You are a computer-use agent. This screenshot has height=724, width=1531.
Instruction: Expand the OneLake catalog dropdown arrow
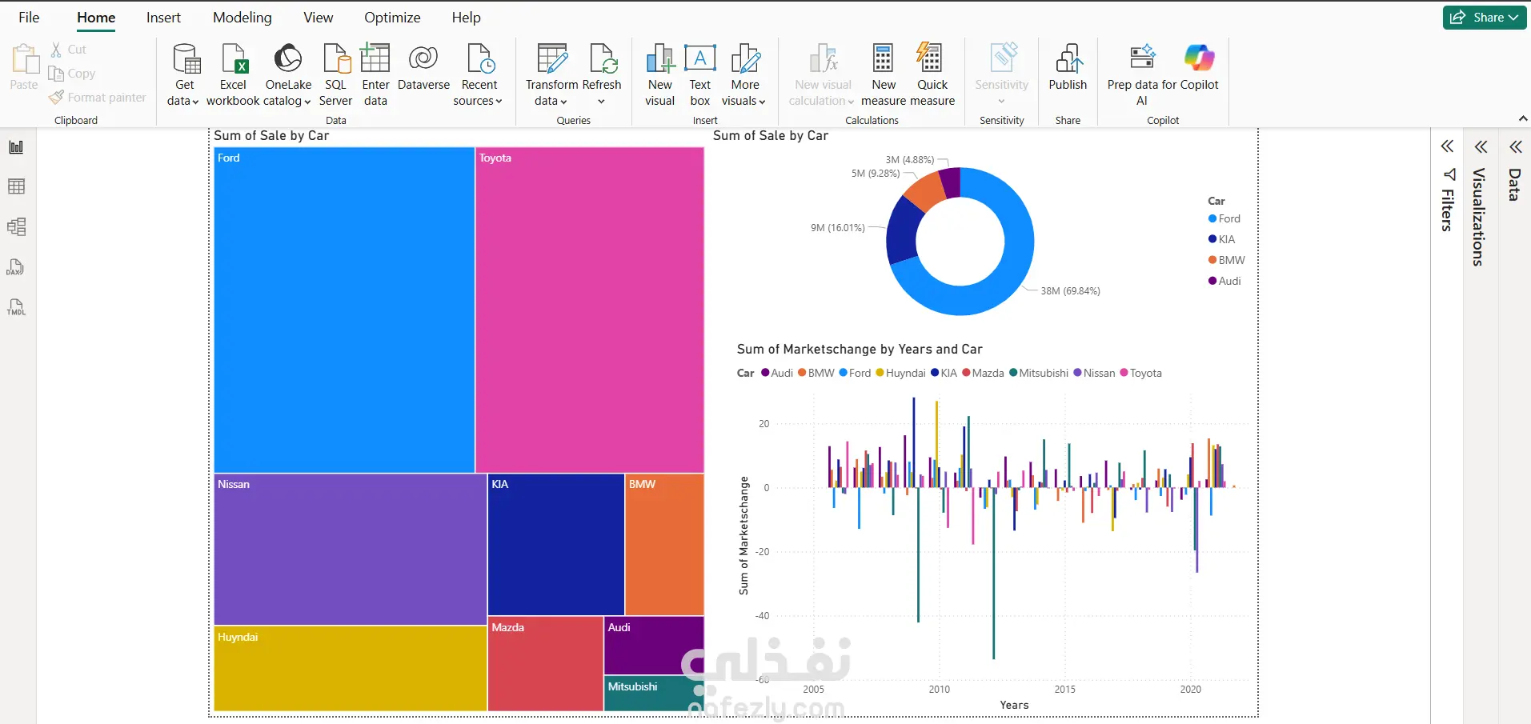click(307, 102)
